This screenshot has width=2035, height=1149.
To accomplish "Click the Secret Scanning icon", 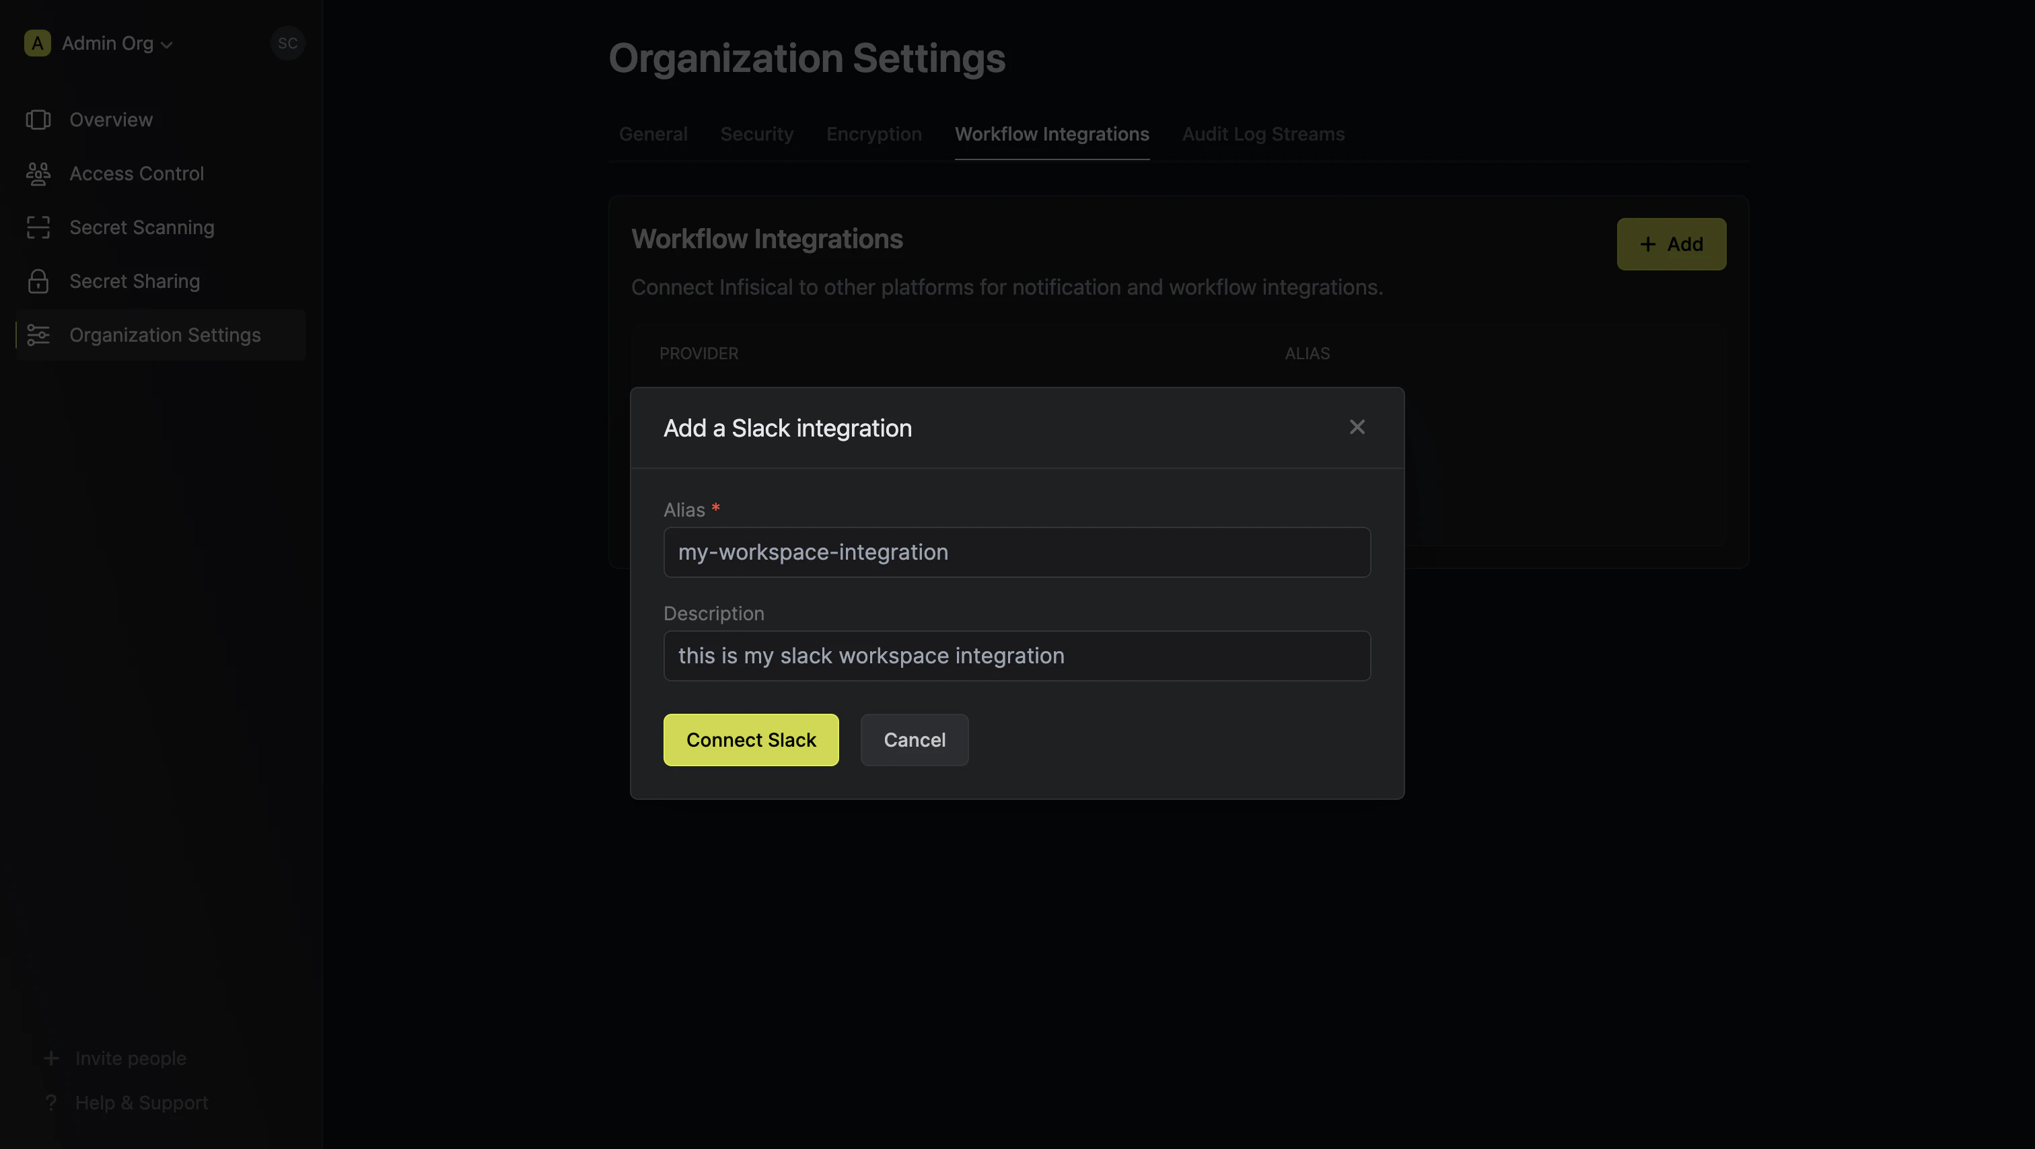I will tap(38, 227).
